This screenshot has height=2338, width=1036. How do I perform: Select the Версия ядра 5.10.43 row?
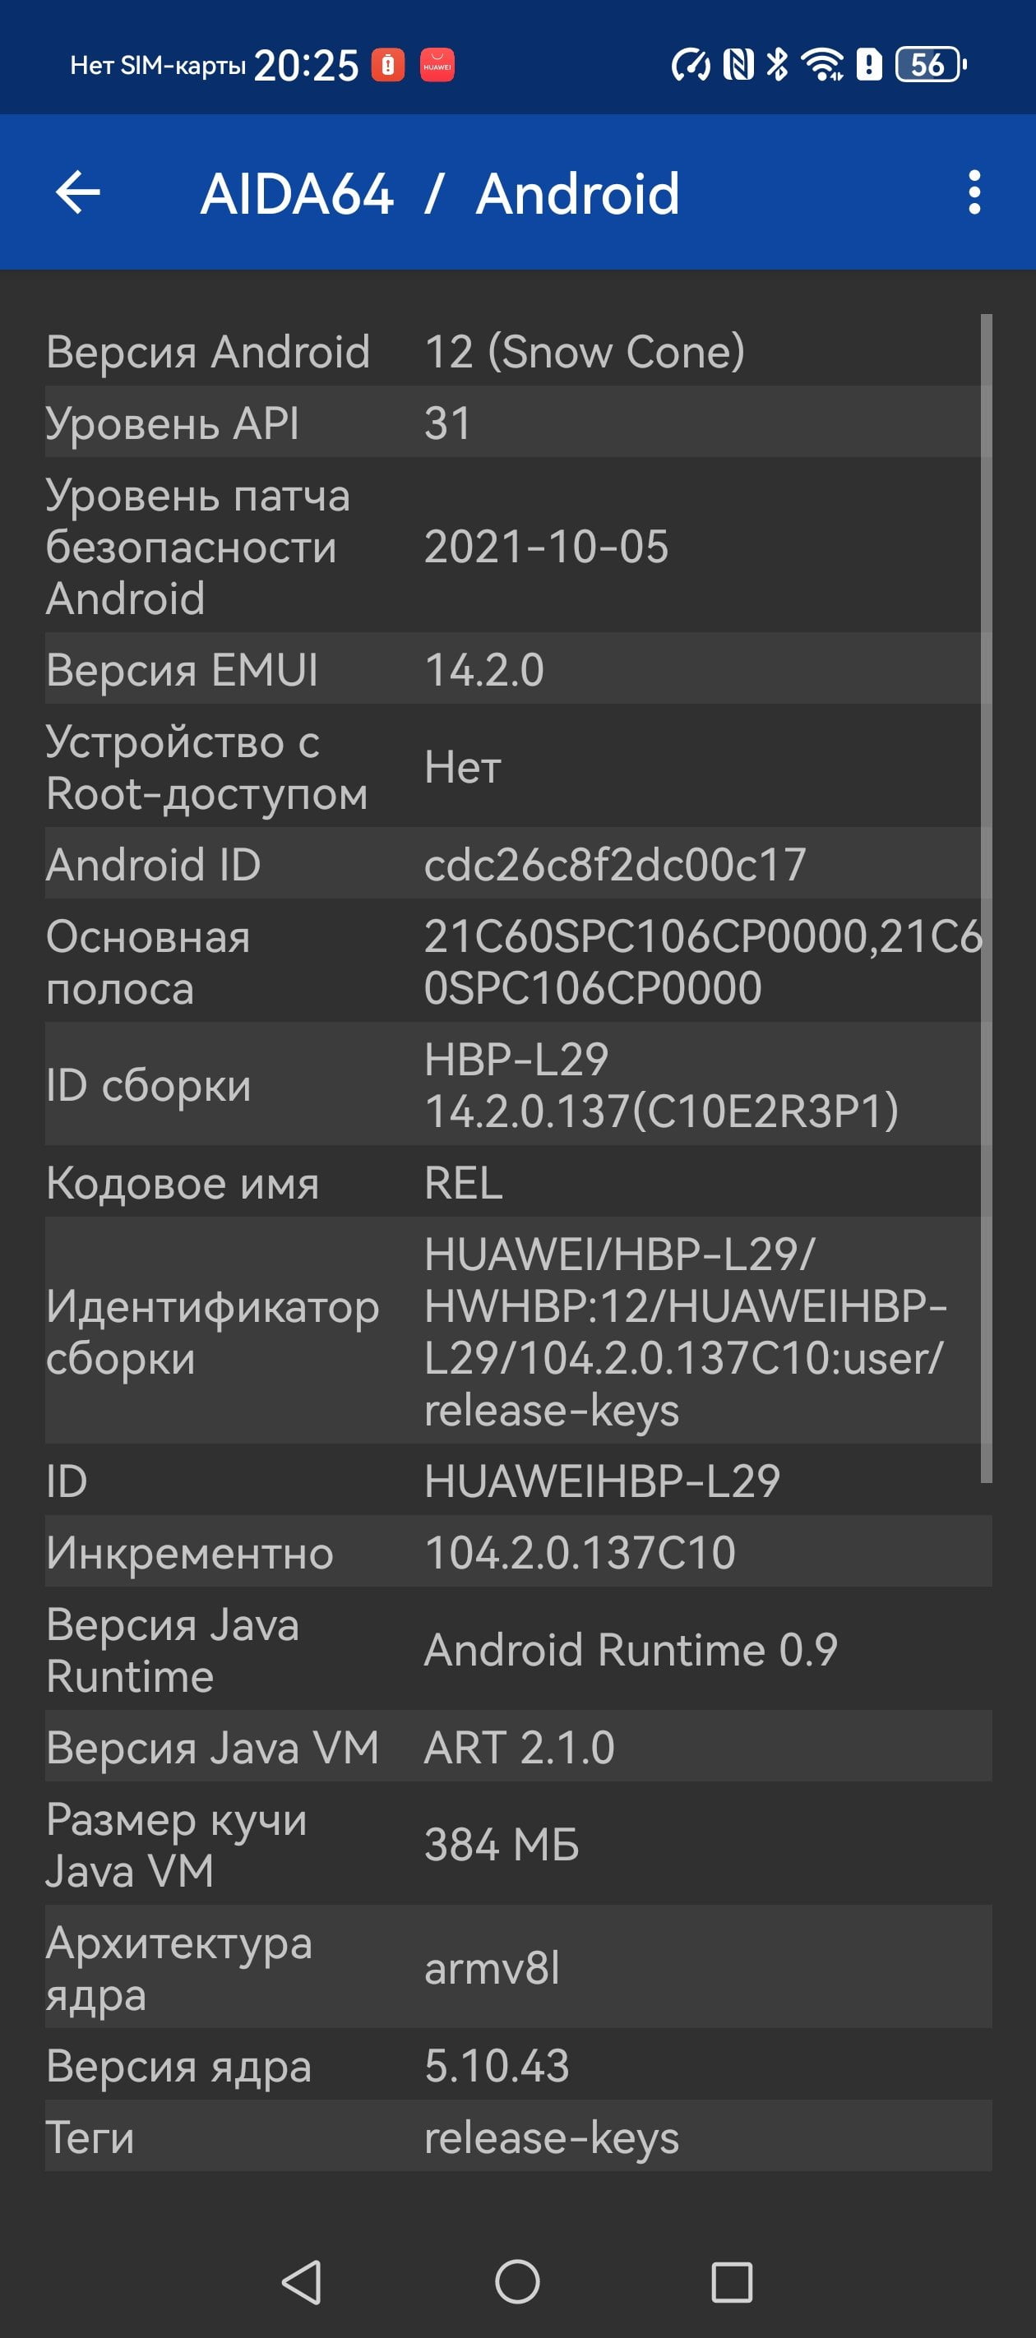point(517,2066)
